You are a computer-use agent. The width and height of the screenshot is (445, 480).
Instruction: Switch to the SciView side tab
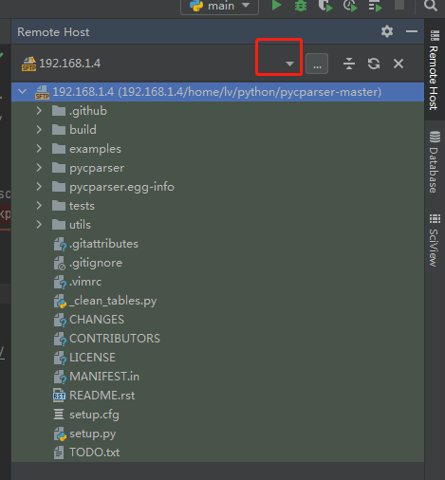pyautogui.click(x=435, y=240)
